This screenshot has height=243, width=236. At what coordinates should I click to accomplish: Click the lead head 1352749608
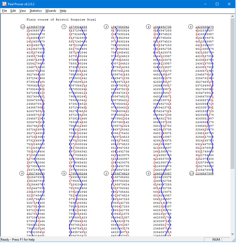[x=36, y=173]
